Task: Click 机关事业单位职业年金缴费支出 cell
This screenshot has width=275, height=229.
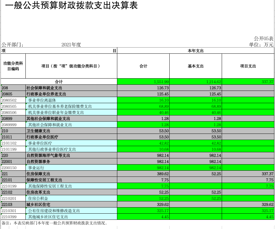Action: [x=71, y=112]
